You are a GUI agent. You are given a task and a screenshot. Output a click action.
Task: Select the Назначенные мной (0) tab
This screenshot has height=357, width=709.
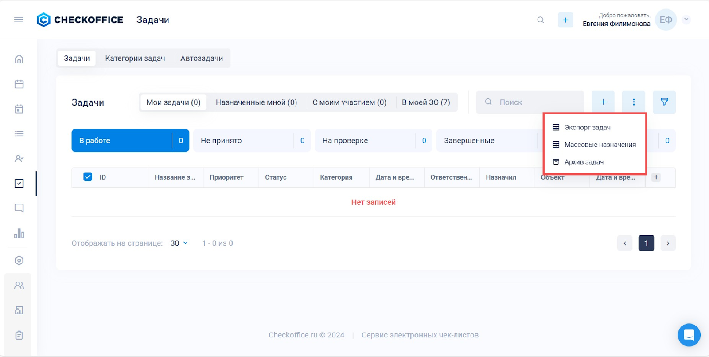[257, 102]
